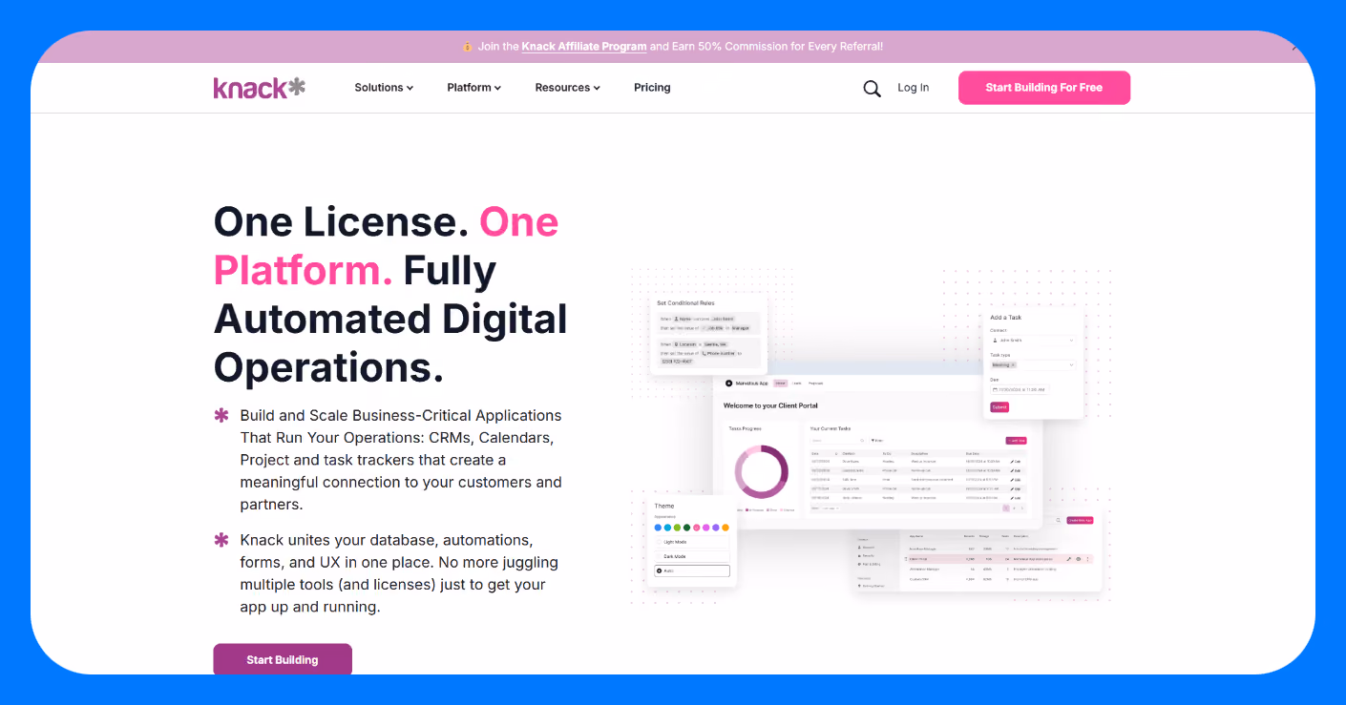Screen dimensions: 1346x705
Task: Select Dark Mode in the Theme card
Action: coord(692,556)
